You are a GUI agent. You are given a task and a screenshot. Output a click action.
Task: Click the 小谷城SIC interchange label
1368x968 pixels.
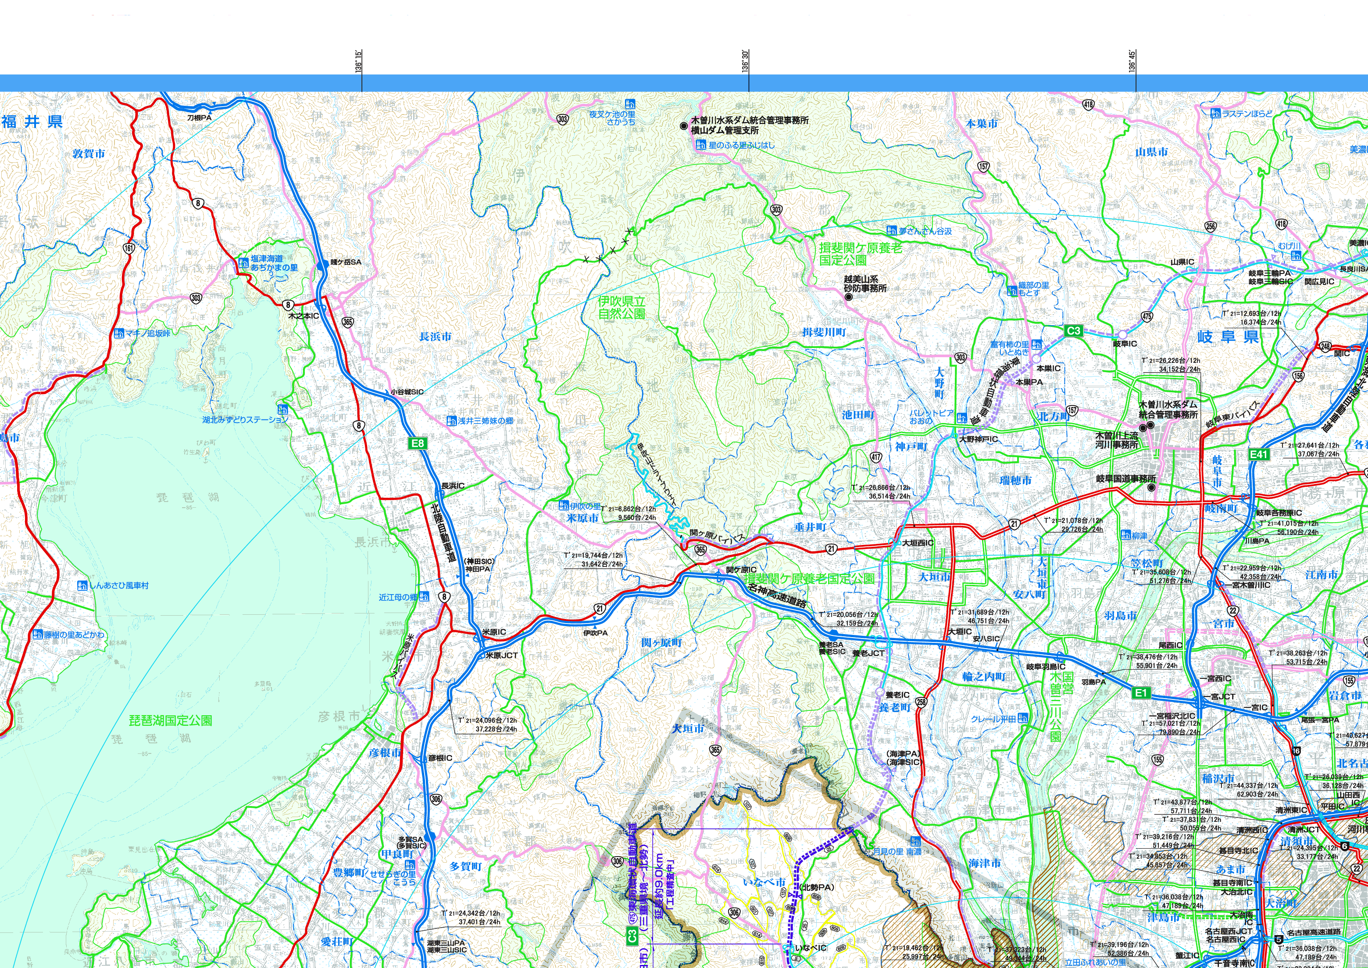[407, 391]
